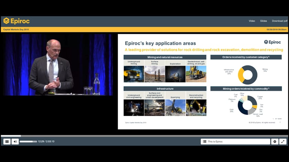The image size is (289, 162).
Task: Click the Surface civil engineering photo
Action: click(154, 108)
